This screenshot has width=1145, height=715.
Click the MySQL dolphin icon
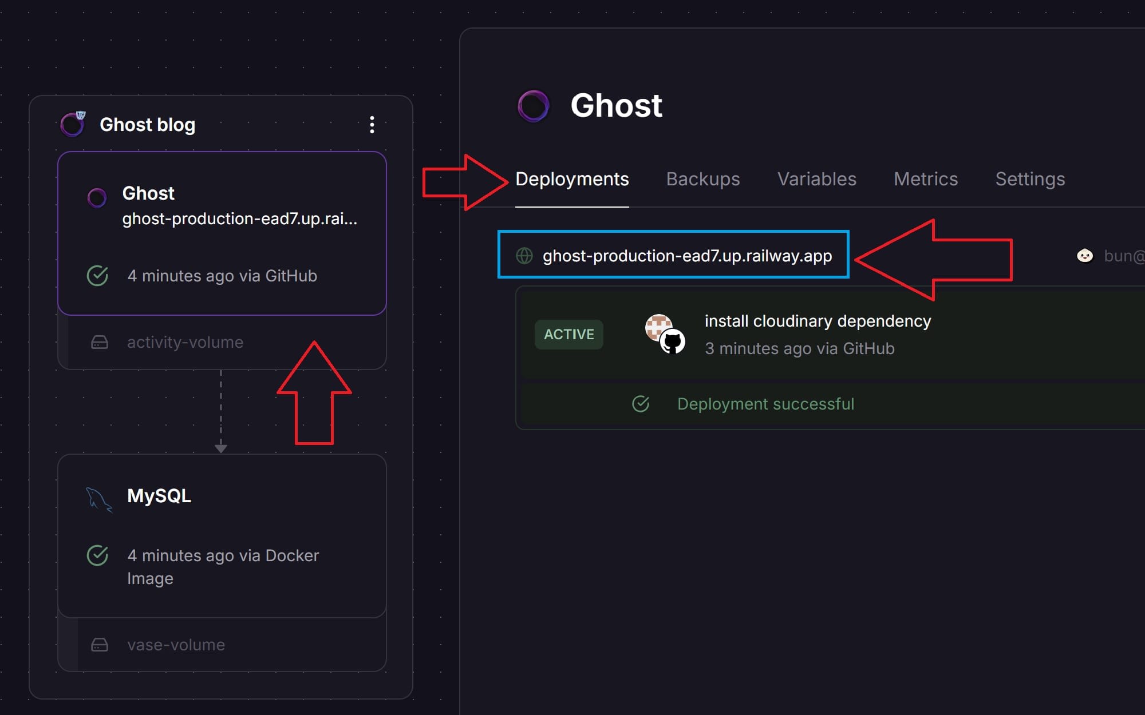[99, 499]
